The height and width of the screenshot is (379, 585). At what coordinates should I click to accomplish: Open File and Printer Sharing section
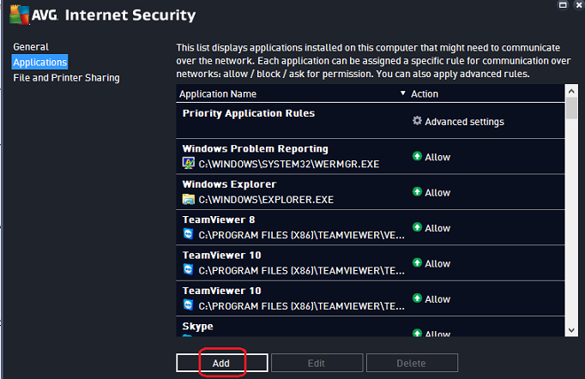[x=66, y=78]
